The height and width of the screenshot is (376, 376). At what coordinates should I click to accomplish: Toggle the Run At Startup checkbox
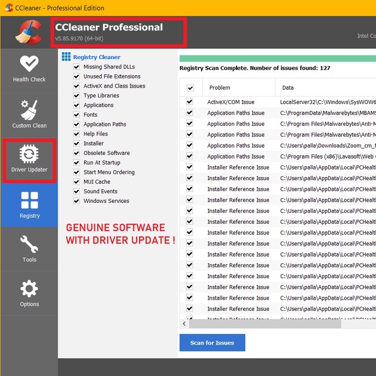[76, 162]
